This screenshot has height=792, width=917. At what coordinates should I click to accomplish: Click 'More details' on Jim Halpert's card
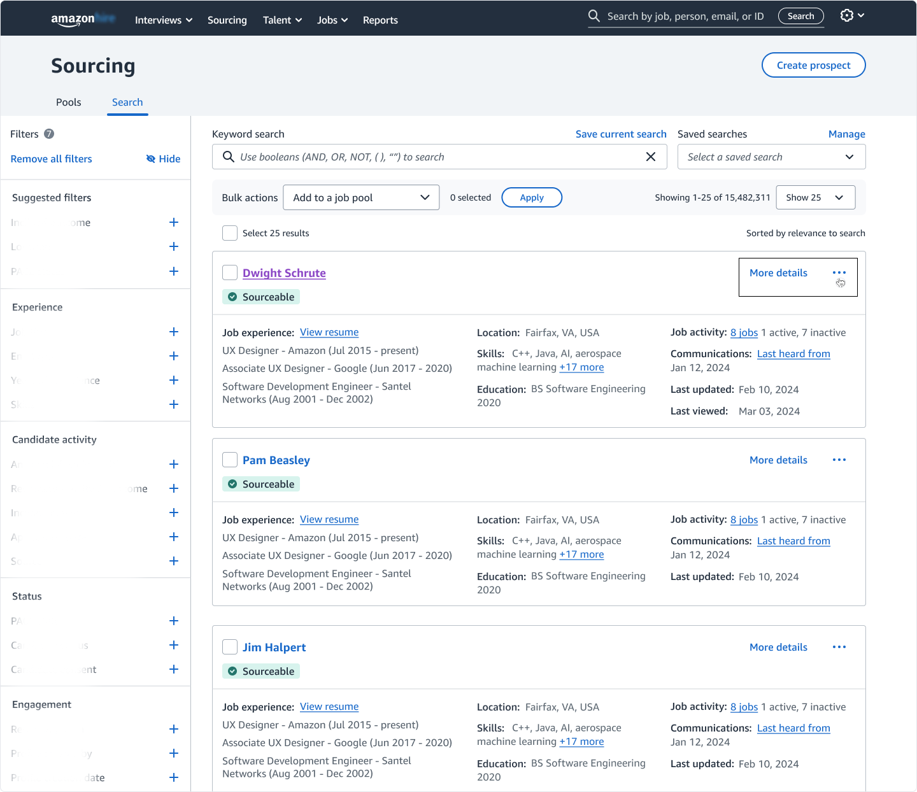pos(778,647)
